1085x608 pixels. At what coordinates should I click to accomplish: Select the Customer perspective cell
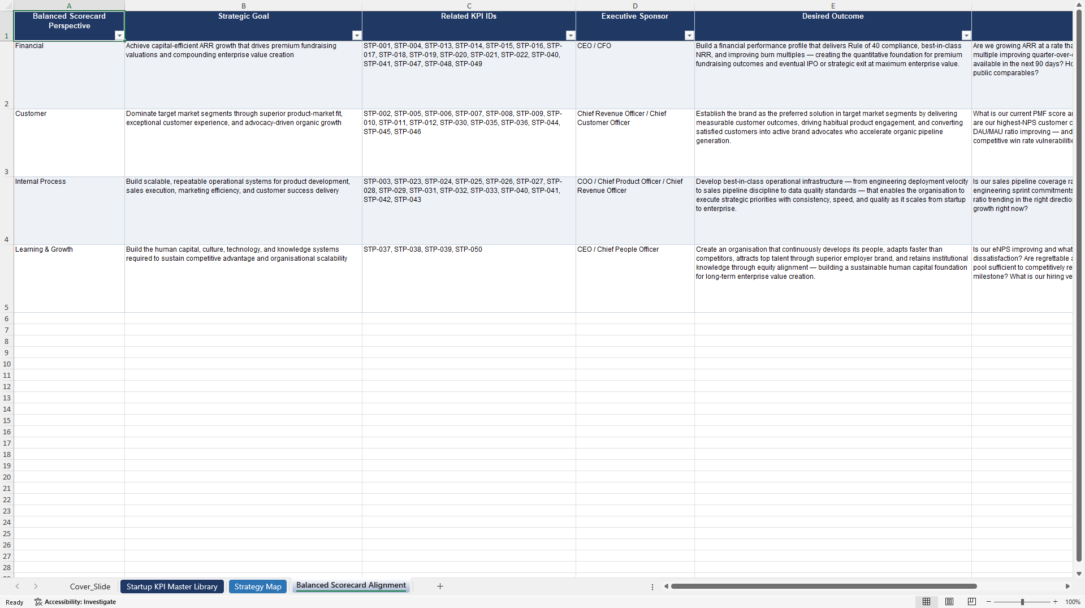[x=69, y=143]
